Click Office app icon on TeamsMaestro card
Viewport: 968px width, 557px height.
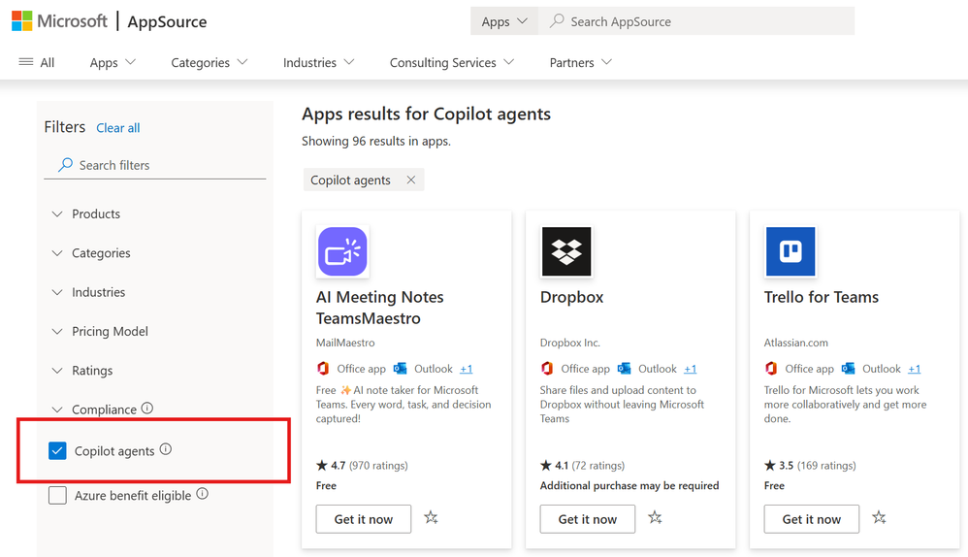[x=323, y=369]
